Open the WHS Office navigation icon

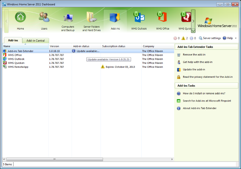click(x=163, y=17)
